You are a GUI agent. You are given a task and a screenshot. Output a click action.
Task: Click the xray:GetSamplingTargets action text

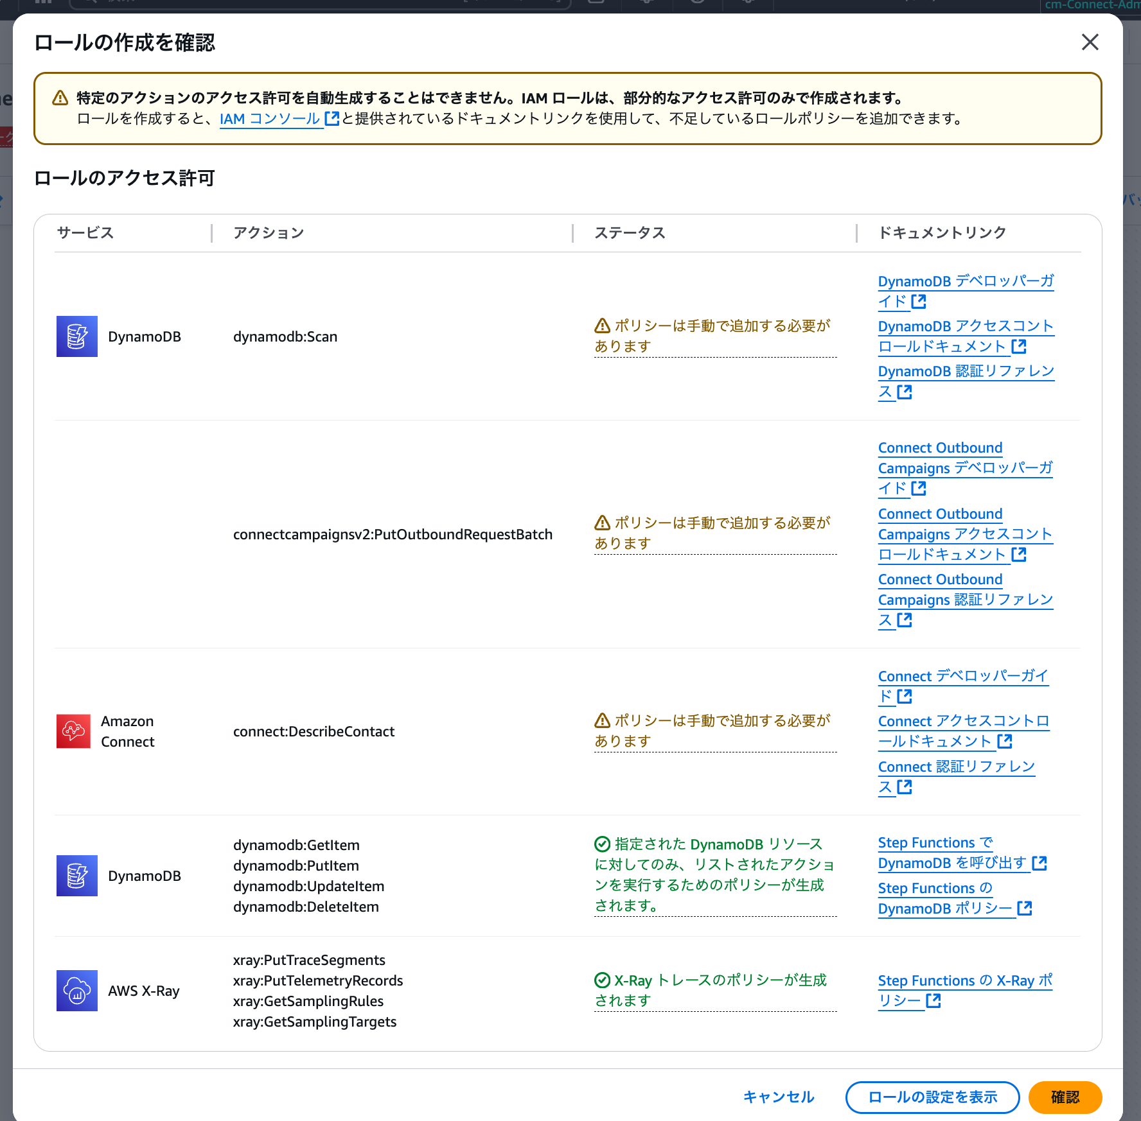(x=315, y=1021)
